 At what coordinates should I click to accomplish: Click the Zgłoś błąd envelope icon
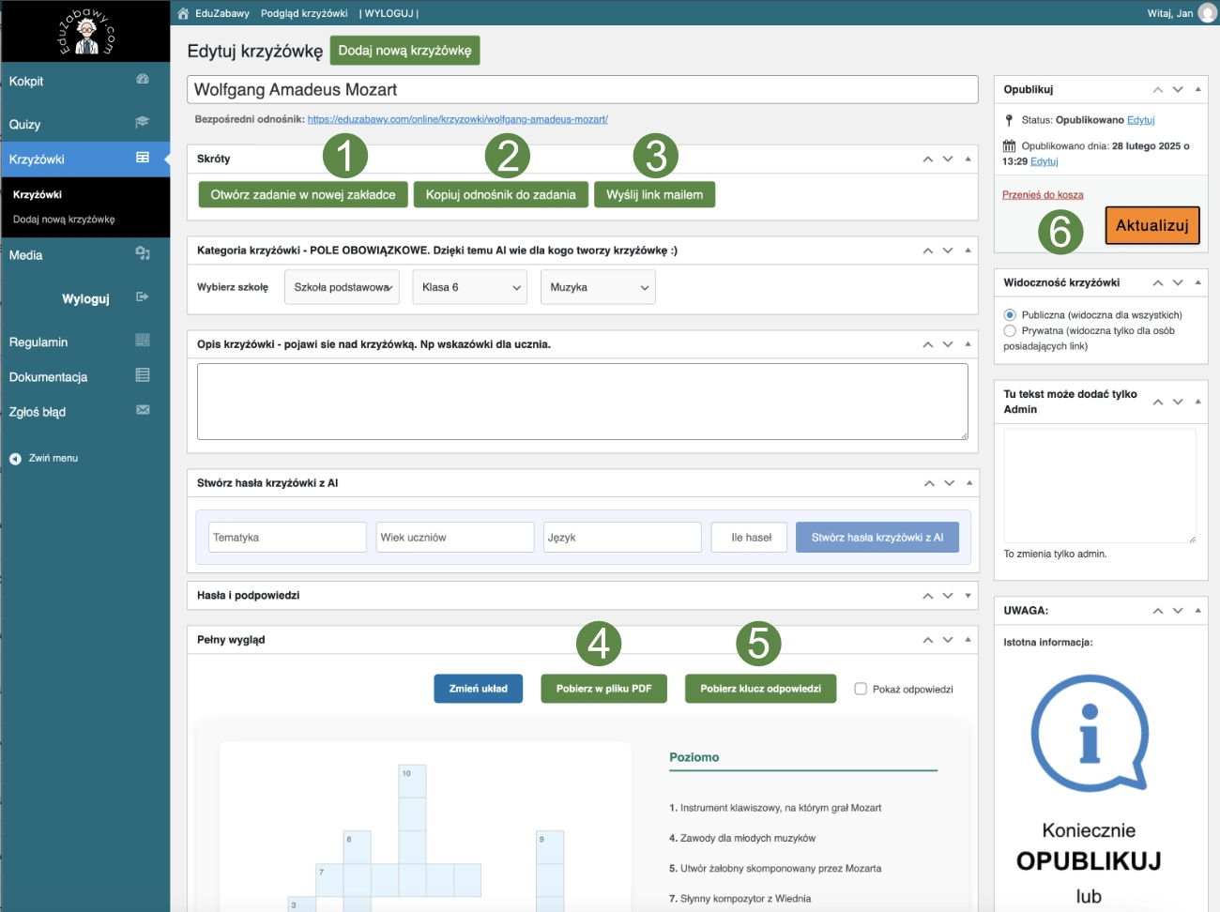click(143, 410)
